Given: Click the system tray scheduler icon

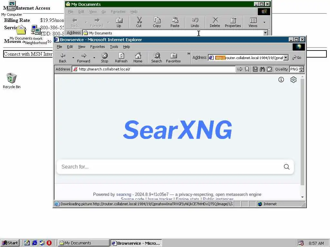Looking at the screenshot, I should (301, 243).
